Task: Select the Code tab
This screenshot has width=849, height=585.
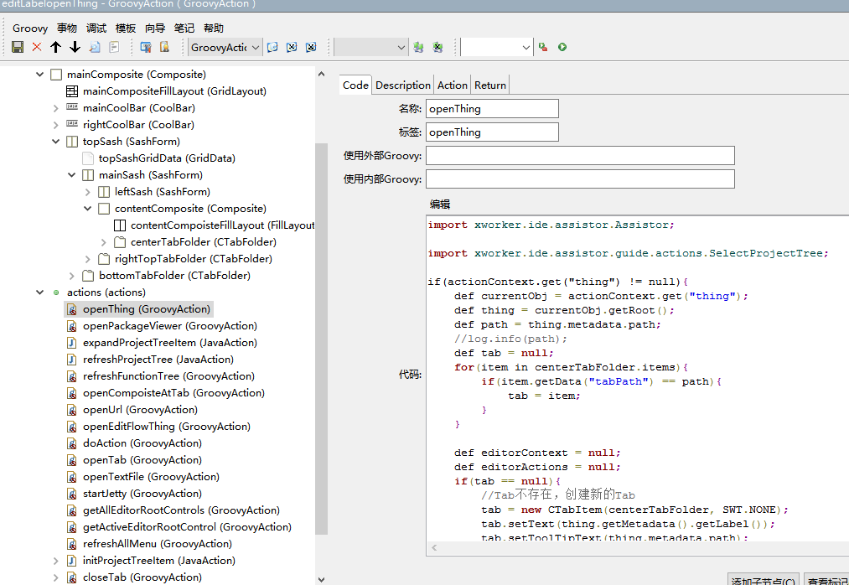Action: pyautogui.click(x=355, y=85)
